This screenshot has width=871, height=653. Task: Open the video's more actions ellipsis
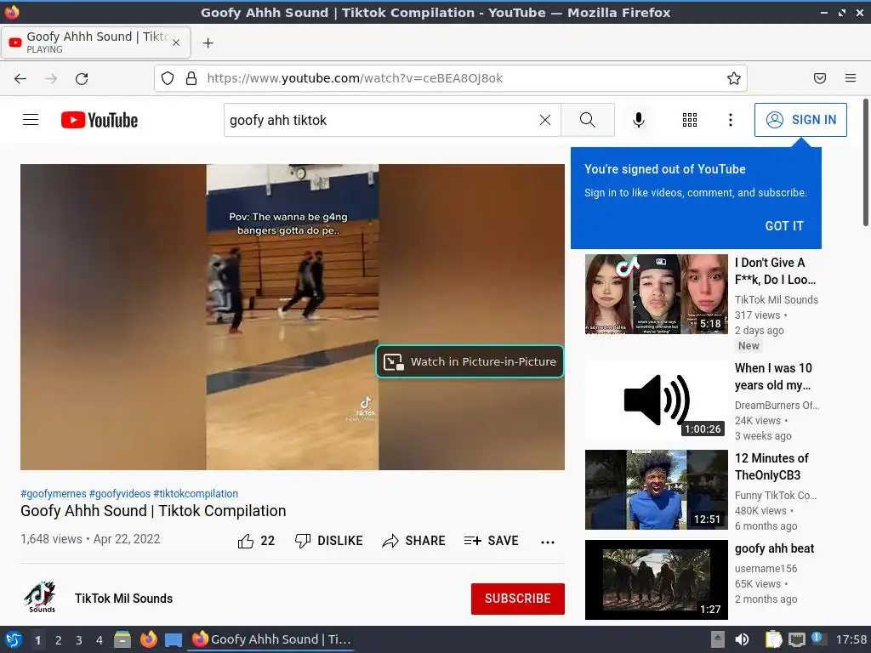(548, 542)
